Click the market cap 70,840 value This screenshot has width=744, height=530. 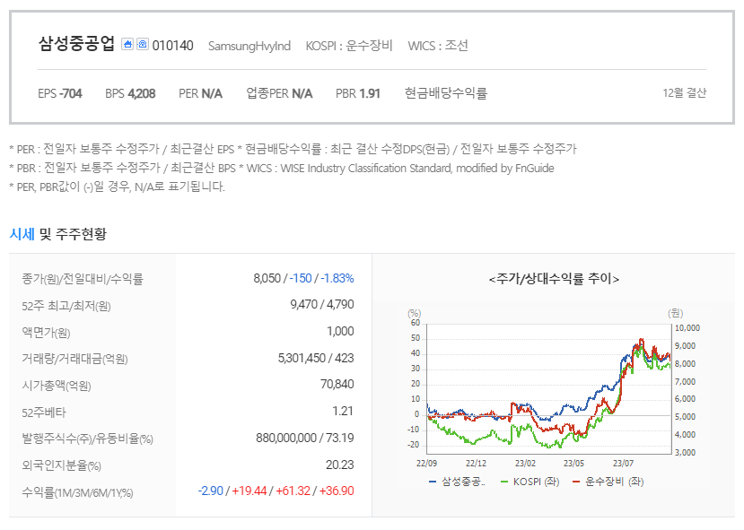pyautogui.click(x=337, y=384)
